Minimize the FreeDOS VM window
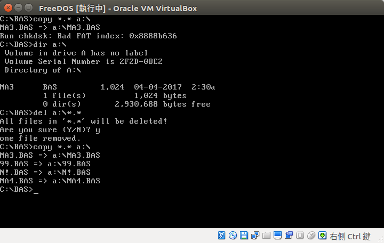 click(x=18, y=8)
